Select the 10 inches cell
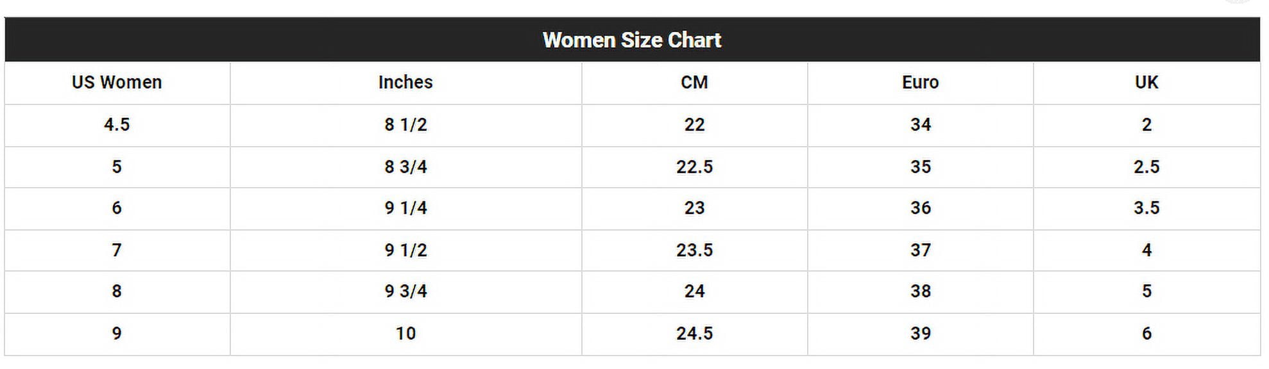The width and height of the screenshot is (1269, 369). click(x=405, y=334)
